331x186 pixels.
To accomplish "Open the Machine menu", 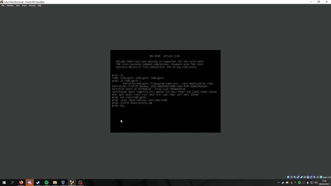I will (x=10, y=6).
